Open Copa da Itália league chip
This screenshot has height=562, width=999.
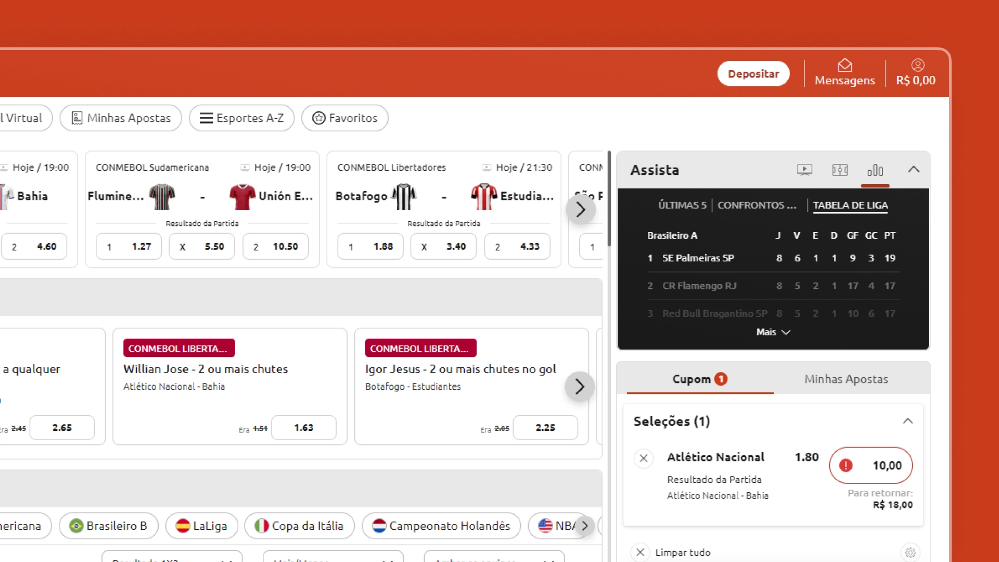pos(299,526)
